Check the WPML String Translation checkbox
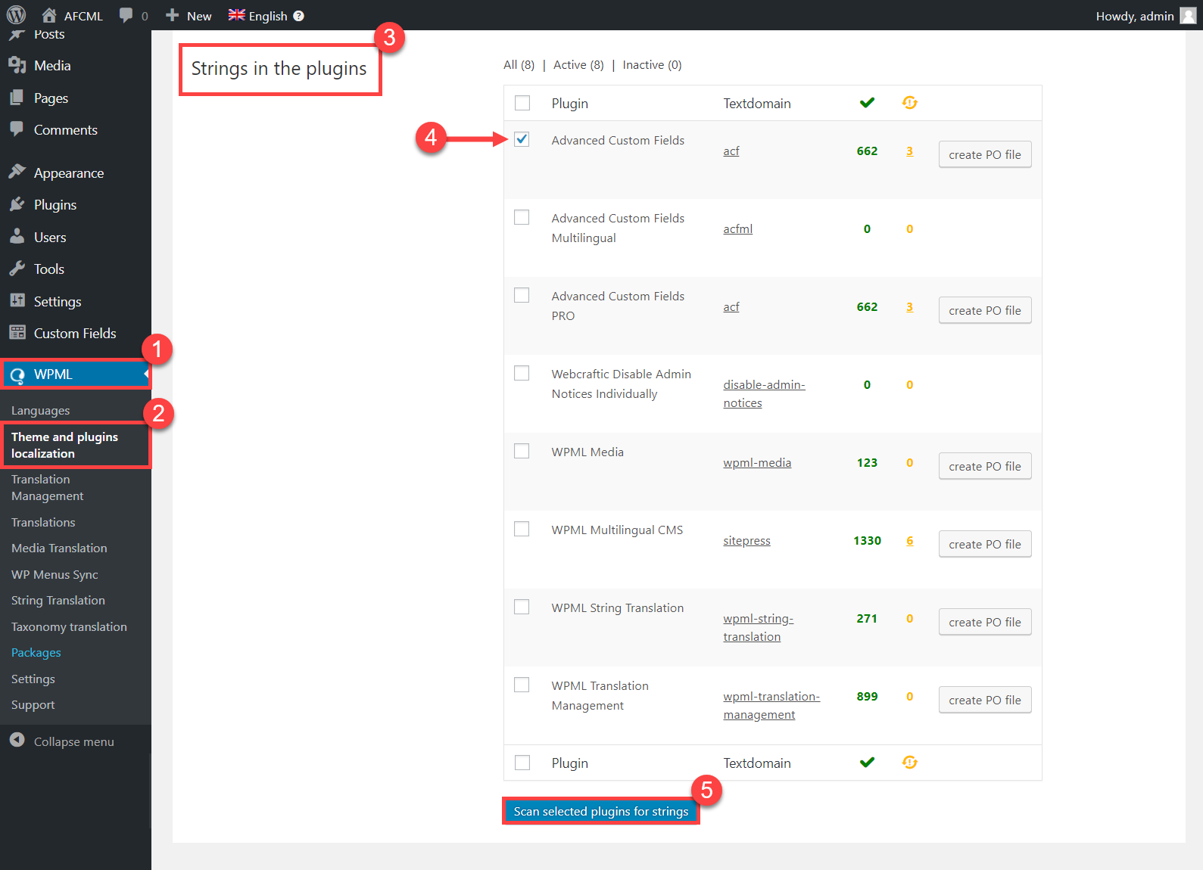 pyautogui.click(x=522, y=607)
